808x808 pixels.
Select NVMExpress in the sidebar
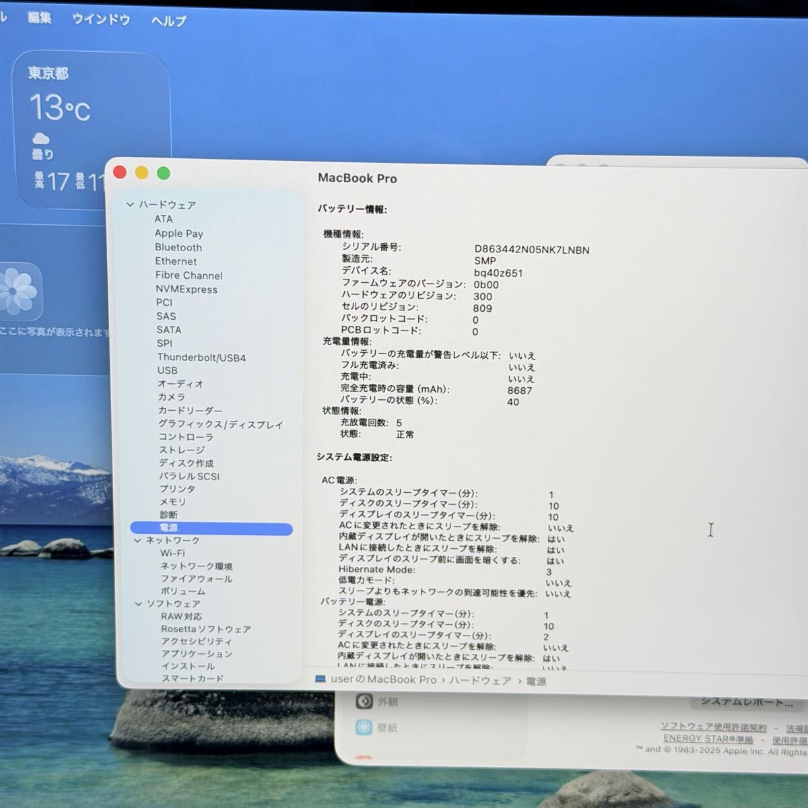(x=187, y=290)
